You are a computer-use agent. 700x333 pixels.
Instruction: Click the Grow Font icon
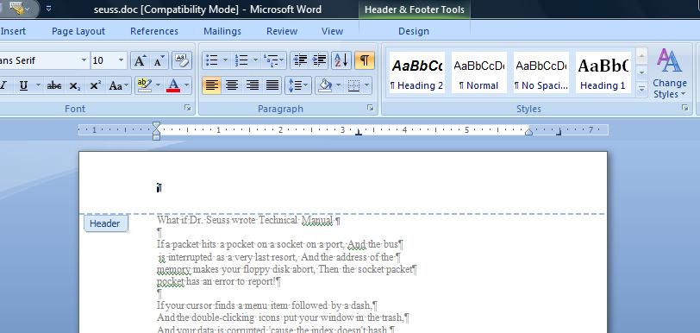pyautogui.click(x=140, y=60)
